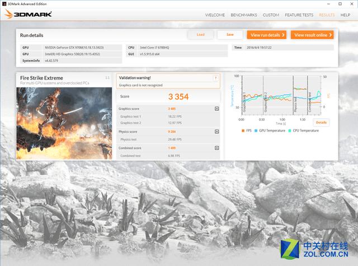Image resolution: width=358 pixels, height=266 pixels.
Task: Click the Physics test FPS value
Action: (x=175, y=139)
